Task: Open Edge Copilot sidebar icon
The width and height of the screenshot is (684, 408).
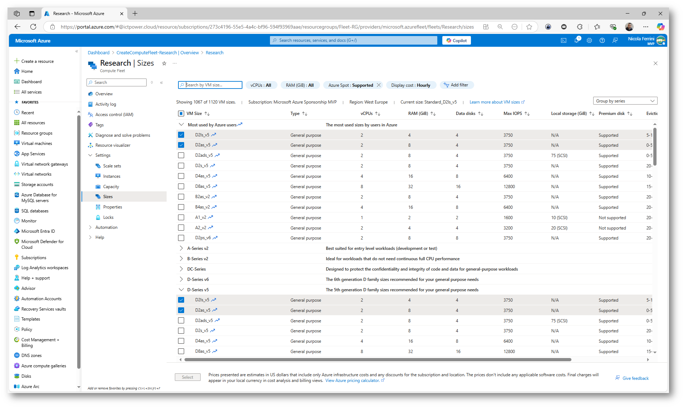Action: [x=660, y=27]
